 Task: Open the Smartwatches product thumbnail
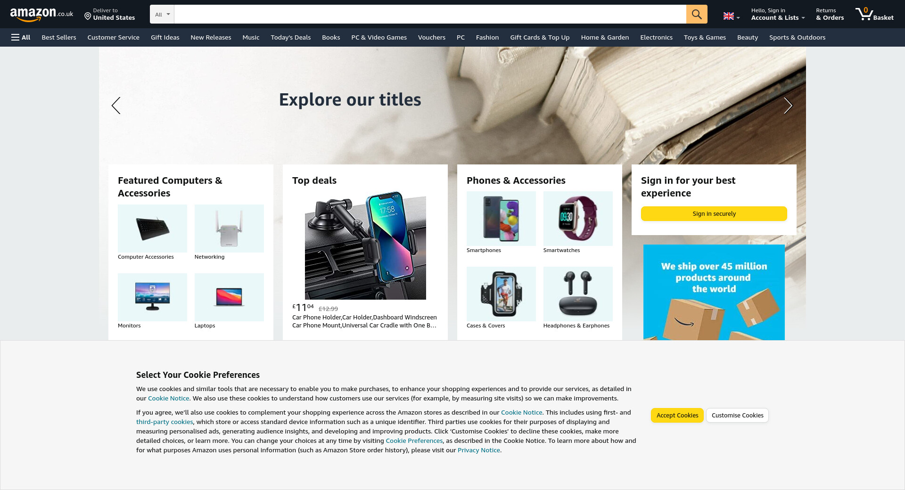578,219
